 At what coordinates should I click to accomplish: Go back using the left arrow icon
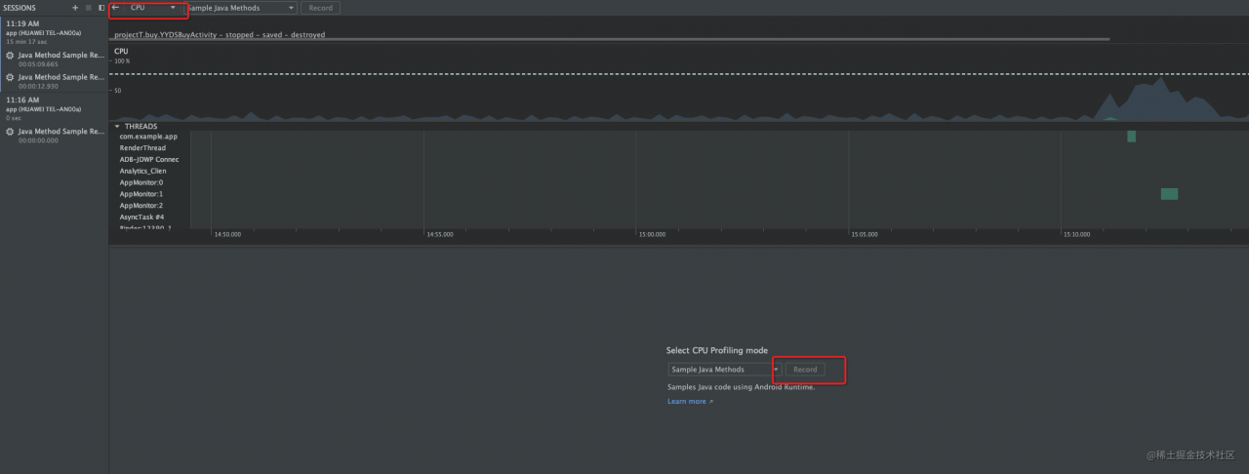coord(115,7)
